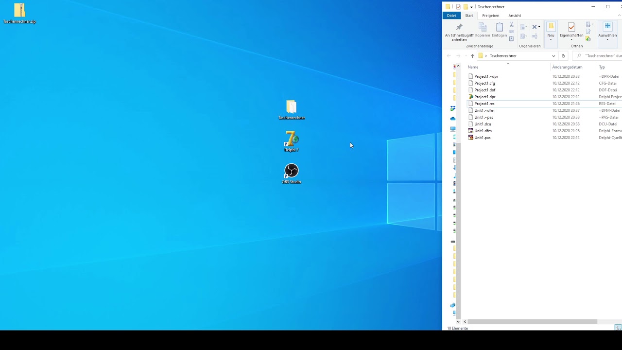Click the Kopieren ribbon button

pyautogui.click(x=483, y=30)
